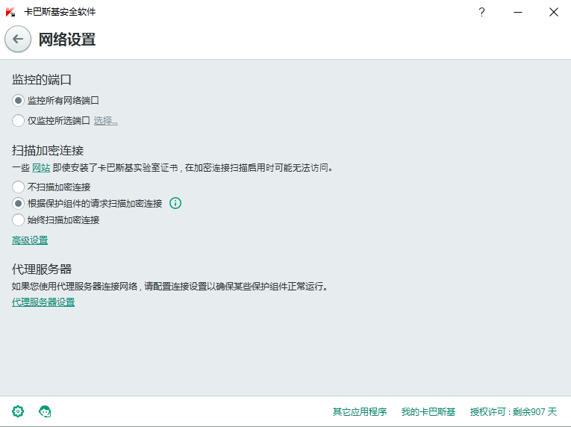Screen dimensions: 571x427
Task: Open 高级设置 link
Action: tap(30, 240)
